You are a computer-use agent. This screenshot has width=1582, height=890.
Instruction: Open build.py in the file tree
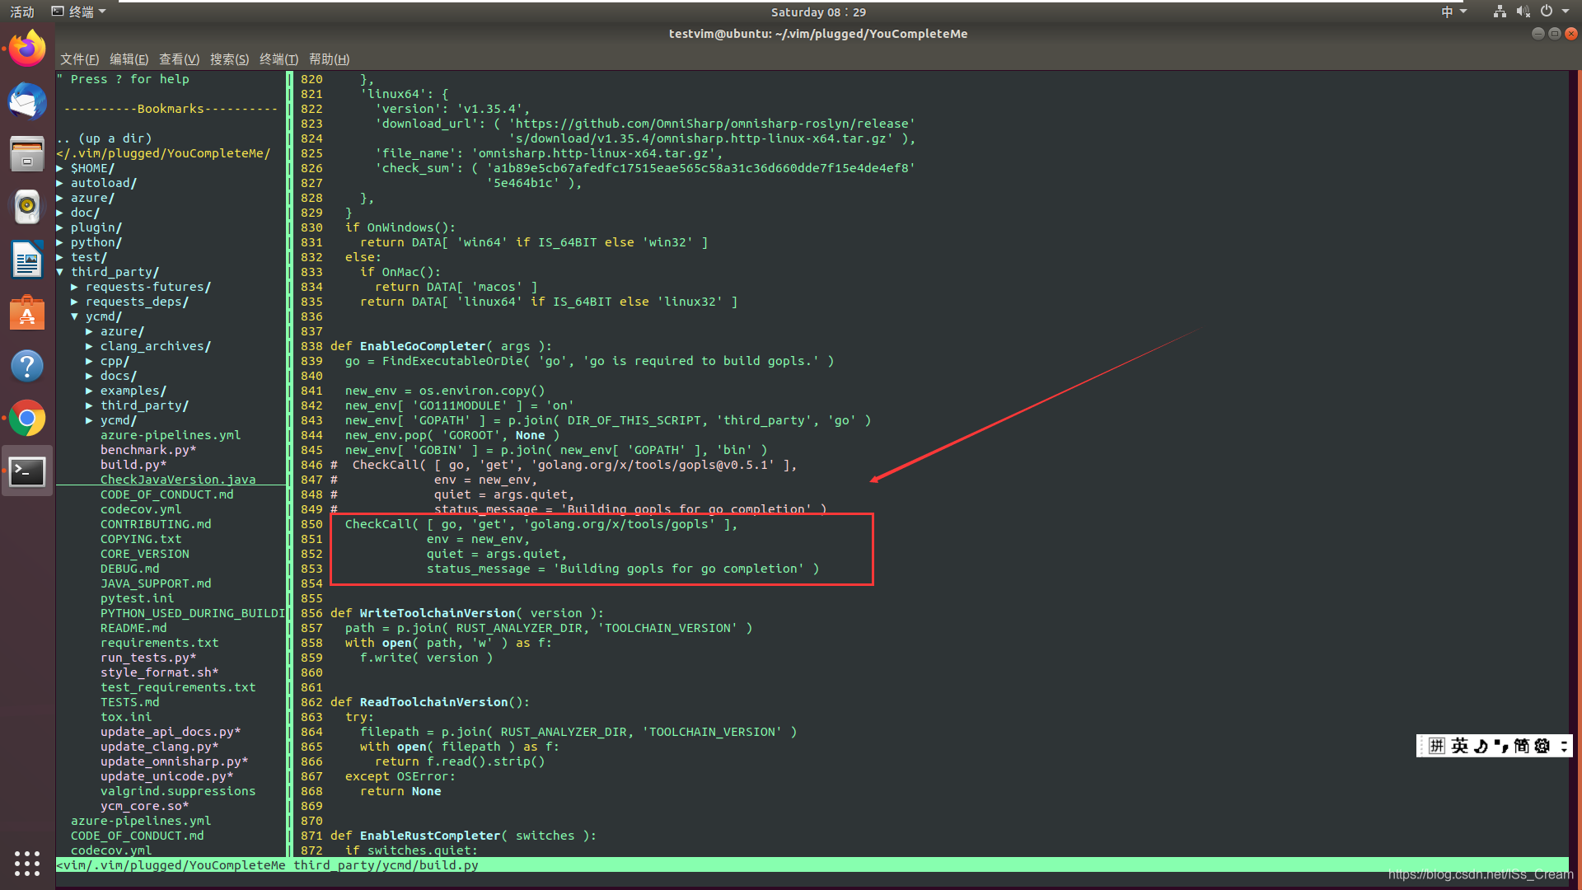tap(132, 465)
